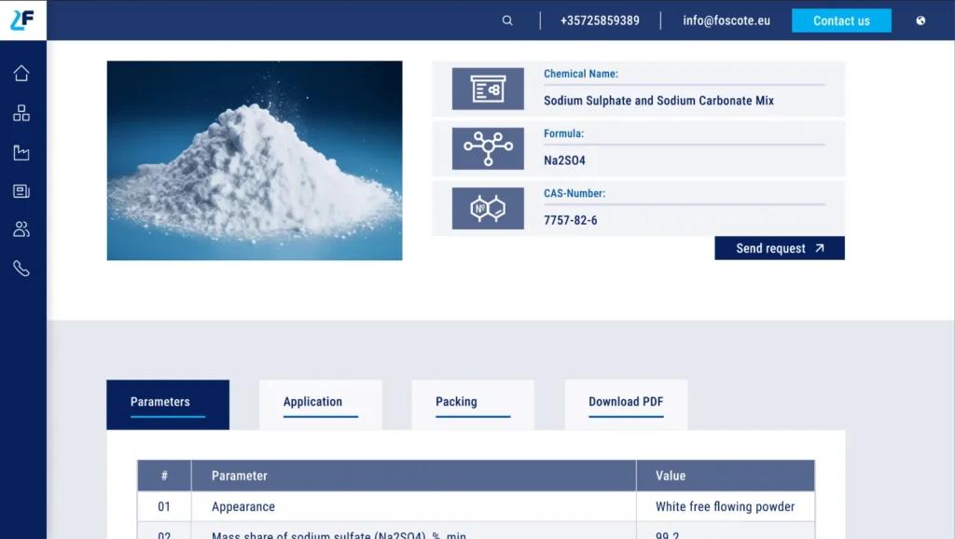Click the Send request button

pyautogui.click(x=780, y=248)
